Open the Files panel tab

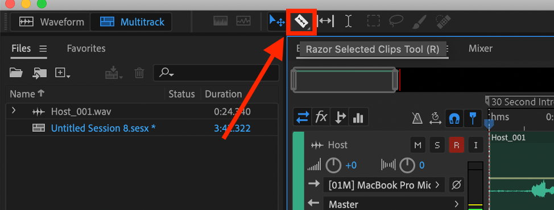[21, 48]
